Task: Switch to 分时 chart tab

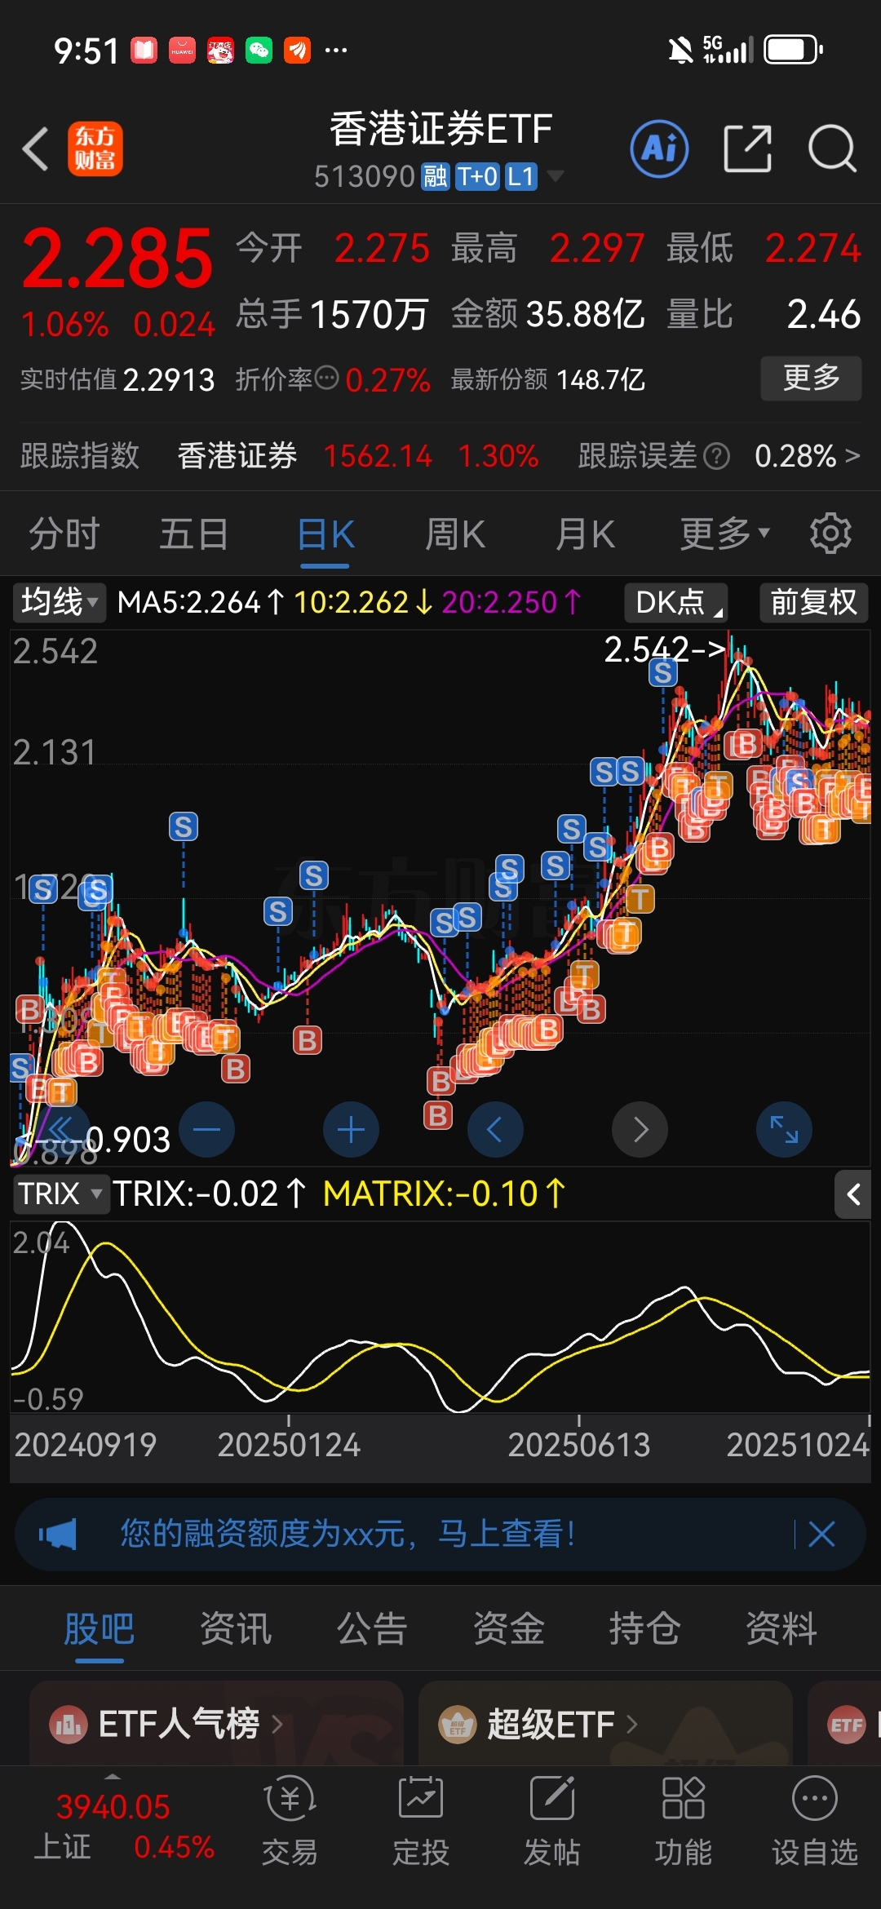Action: [64, 534]
